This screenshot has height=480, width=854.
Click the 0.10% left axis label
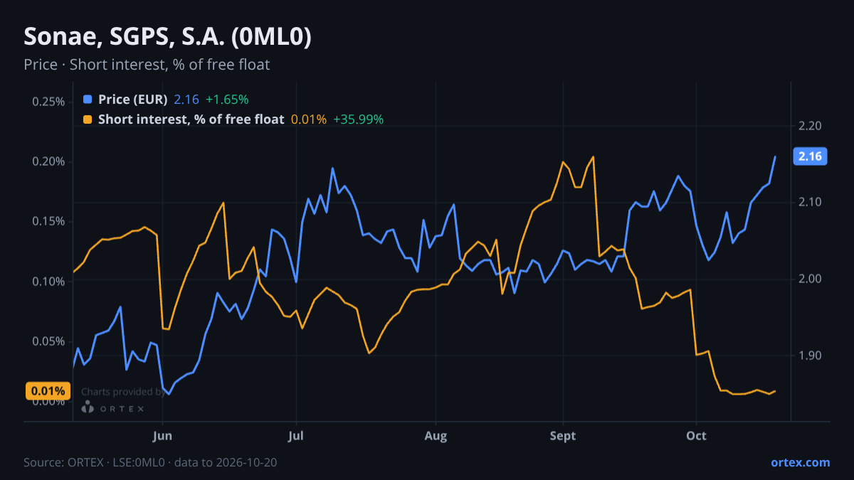click(49, 282)
